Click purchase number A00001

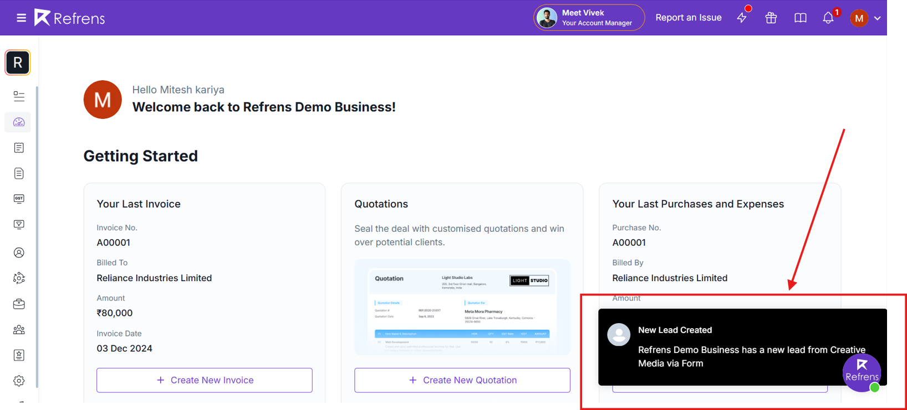629,242
